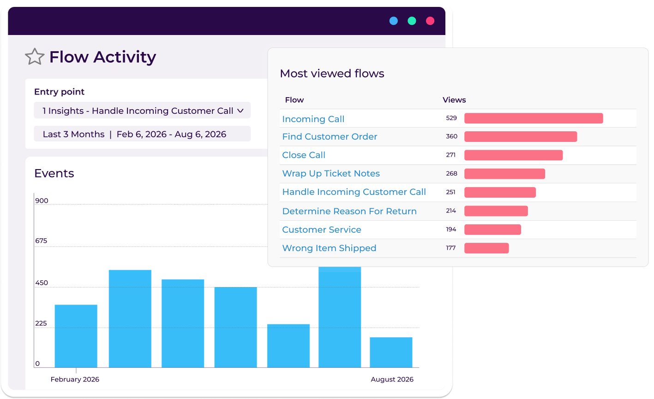Open the Last 3 Months date range selector

142,134
